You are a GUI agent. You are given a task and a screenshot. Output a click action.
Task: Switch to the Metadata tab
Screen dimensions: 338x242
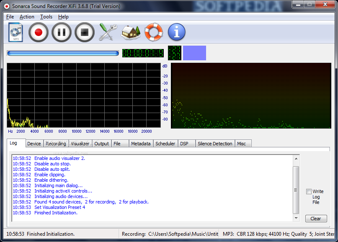tap(141, 144)
